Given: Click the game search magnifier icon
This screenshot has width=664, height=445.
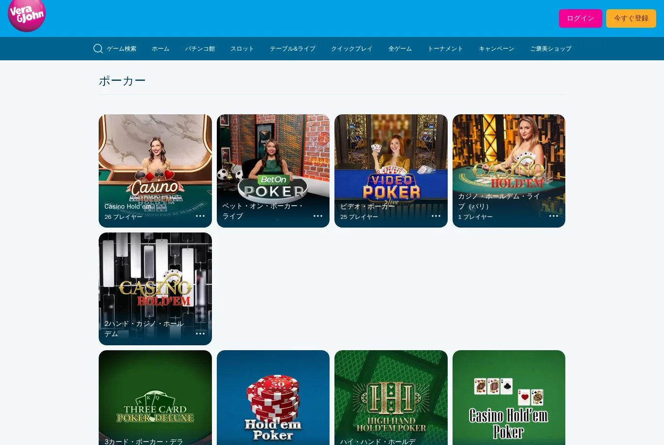Looking at the screenshot, I should click(98, 49).
